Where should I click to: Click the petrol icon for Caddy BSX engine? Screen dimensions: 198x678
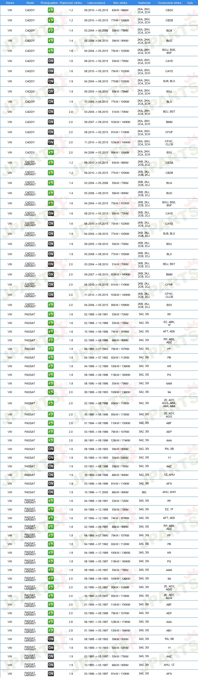[51, 152]
